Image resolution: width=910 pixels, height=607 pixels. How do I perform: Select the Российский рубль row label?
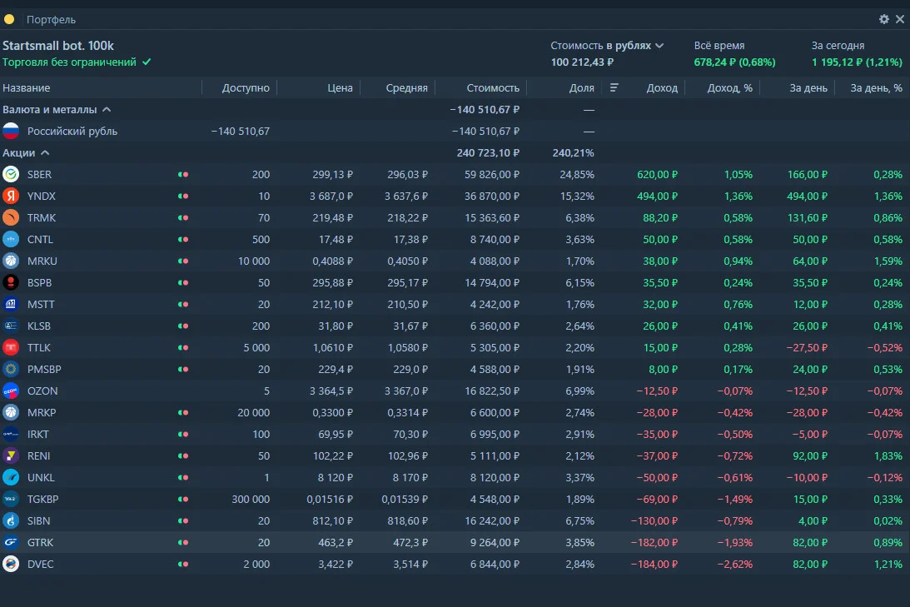point(72,132)
